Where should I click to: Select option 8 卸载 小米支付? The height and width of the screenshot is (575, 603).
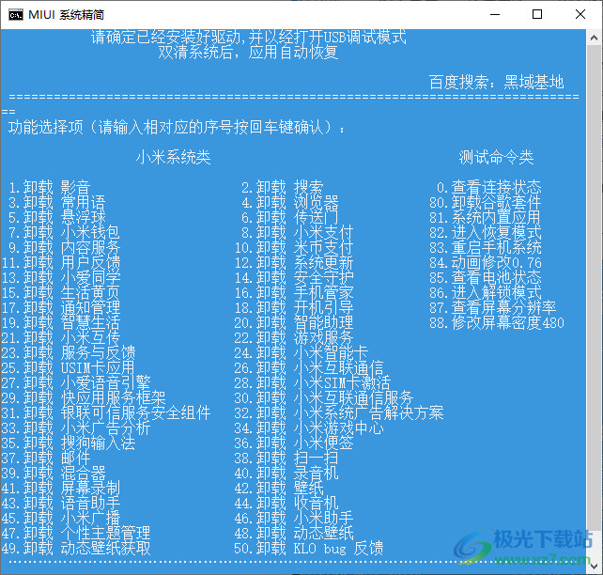coord(298,233)
